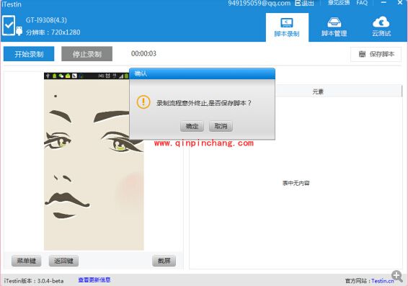Click the account email 949195059@qq.com
The image size is (408, 286).
(260, 3)
